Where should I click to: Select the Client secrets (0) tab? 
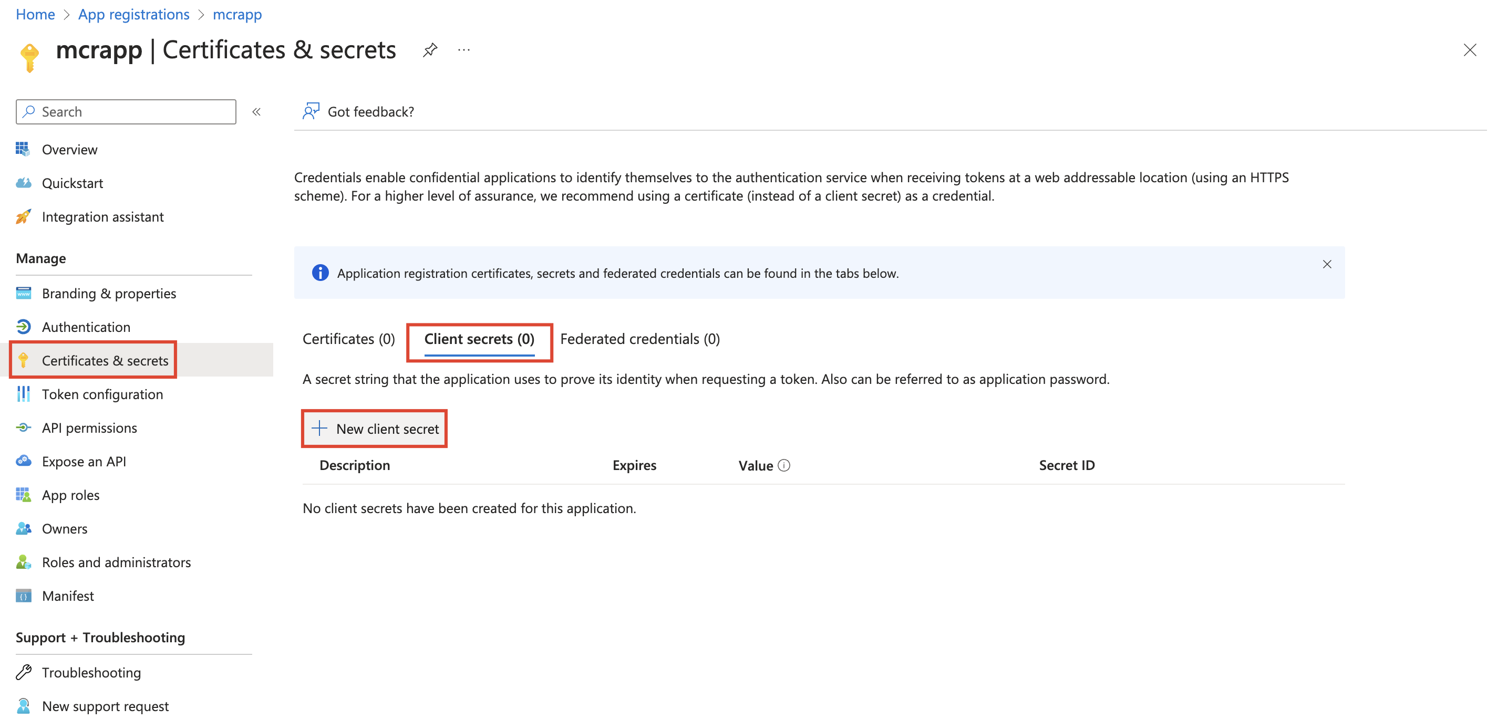(x=479, y=339)
